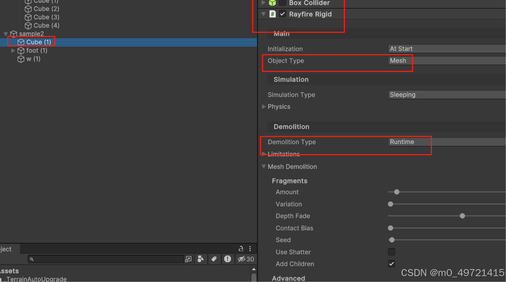Screen dimensions: 506x282
Task: Expand the Physics section
Action: 264,107
